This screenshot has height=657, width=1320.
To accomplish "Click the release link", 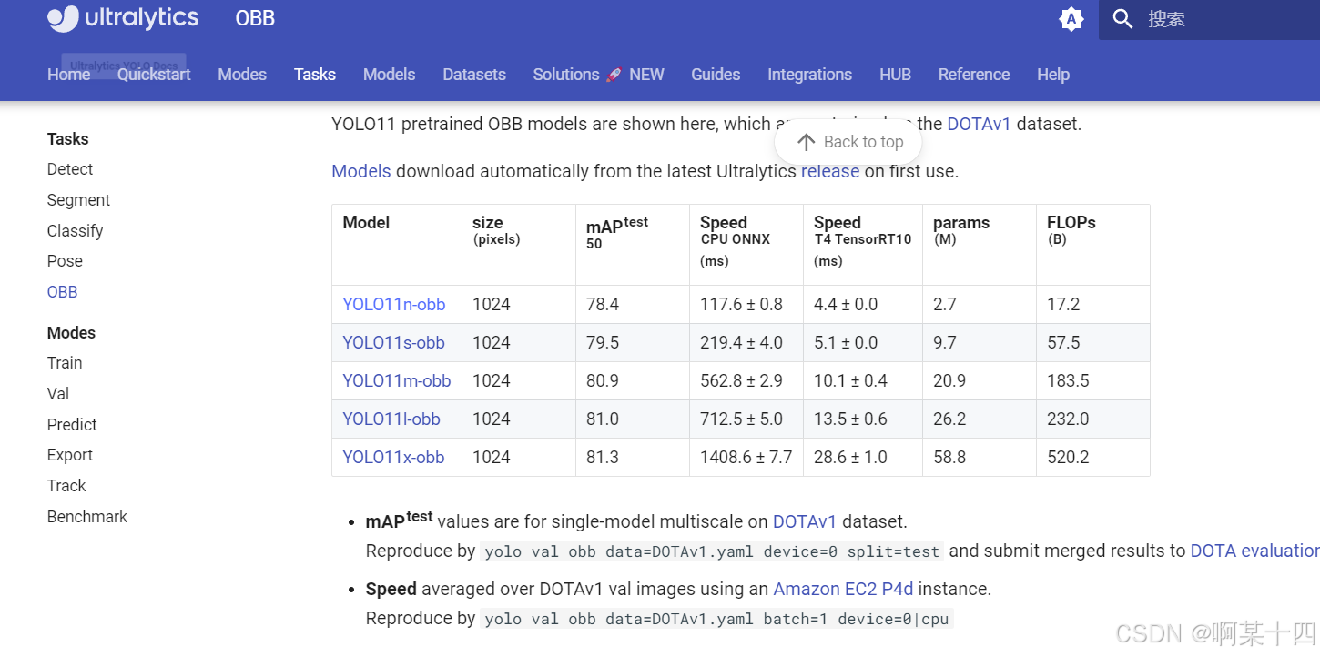I will (x=830, y=171).
